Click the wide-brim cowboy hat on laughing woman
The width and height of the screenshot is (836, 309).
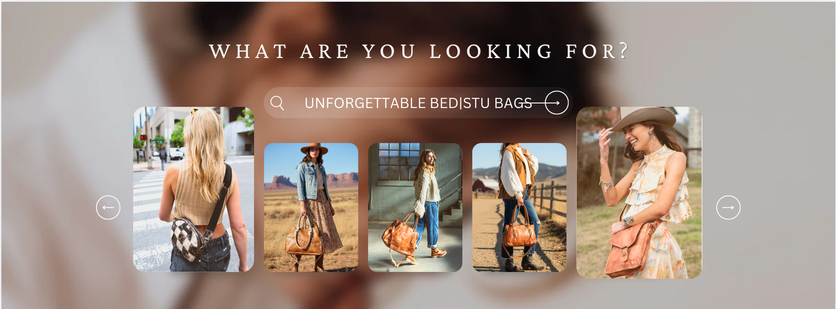click(643, 118)
